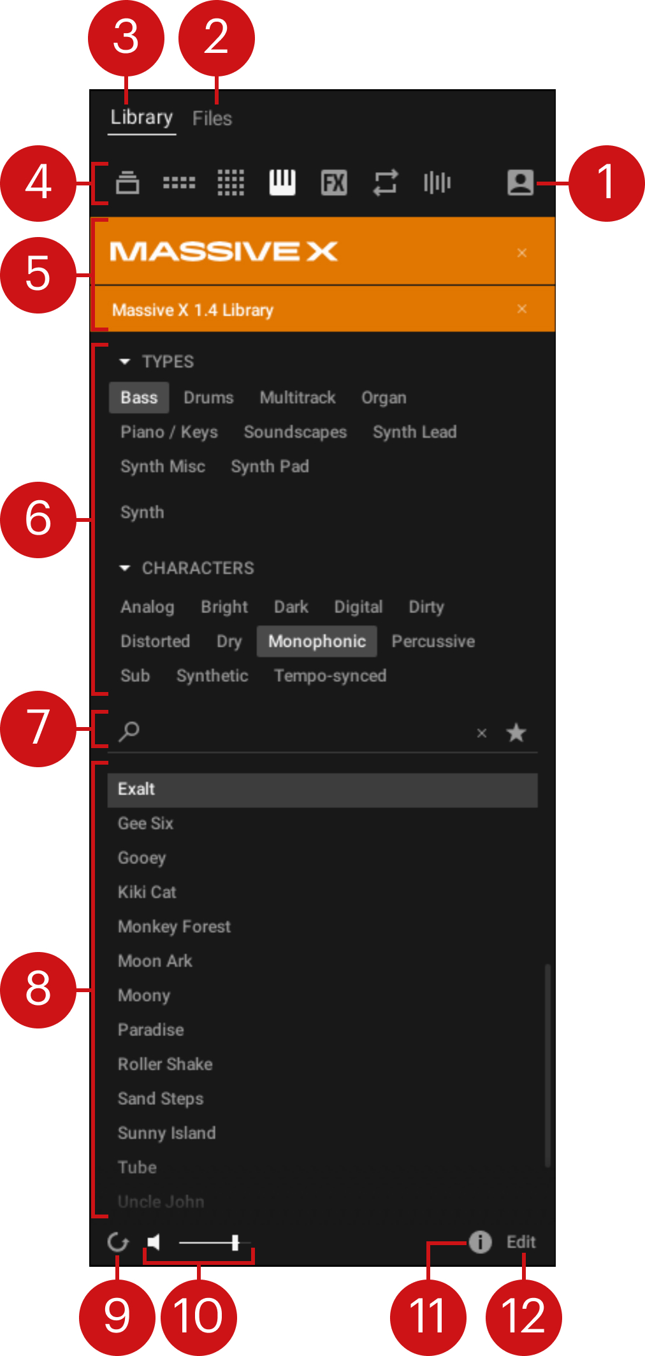Screen dimensions: 645x1356
Task: Select the Groups file type icon
Action: [x=179, y=183]
